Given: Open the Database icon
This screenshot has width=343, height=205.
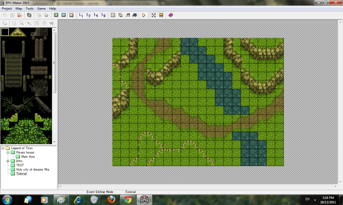Looking at the screenshot, I should tap(113, 15).
